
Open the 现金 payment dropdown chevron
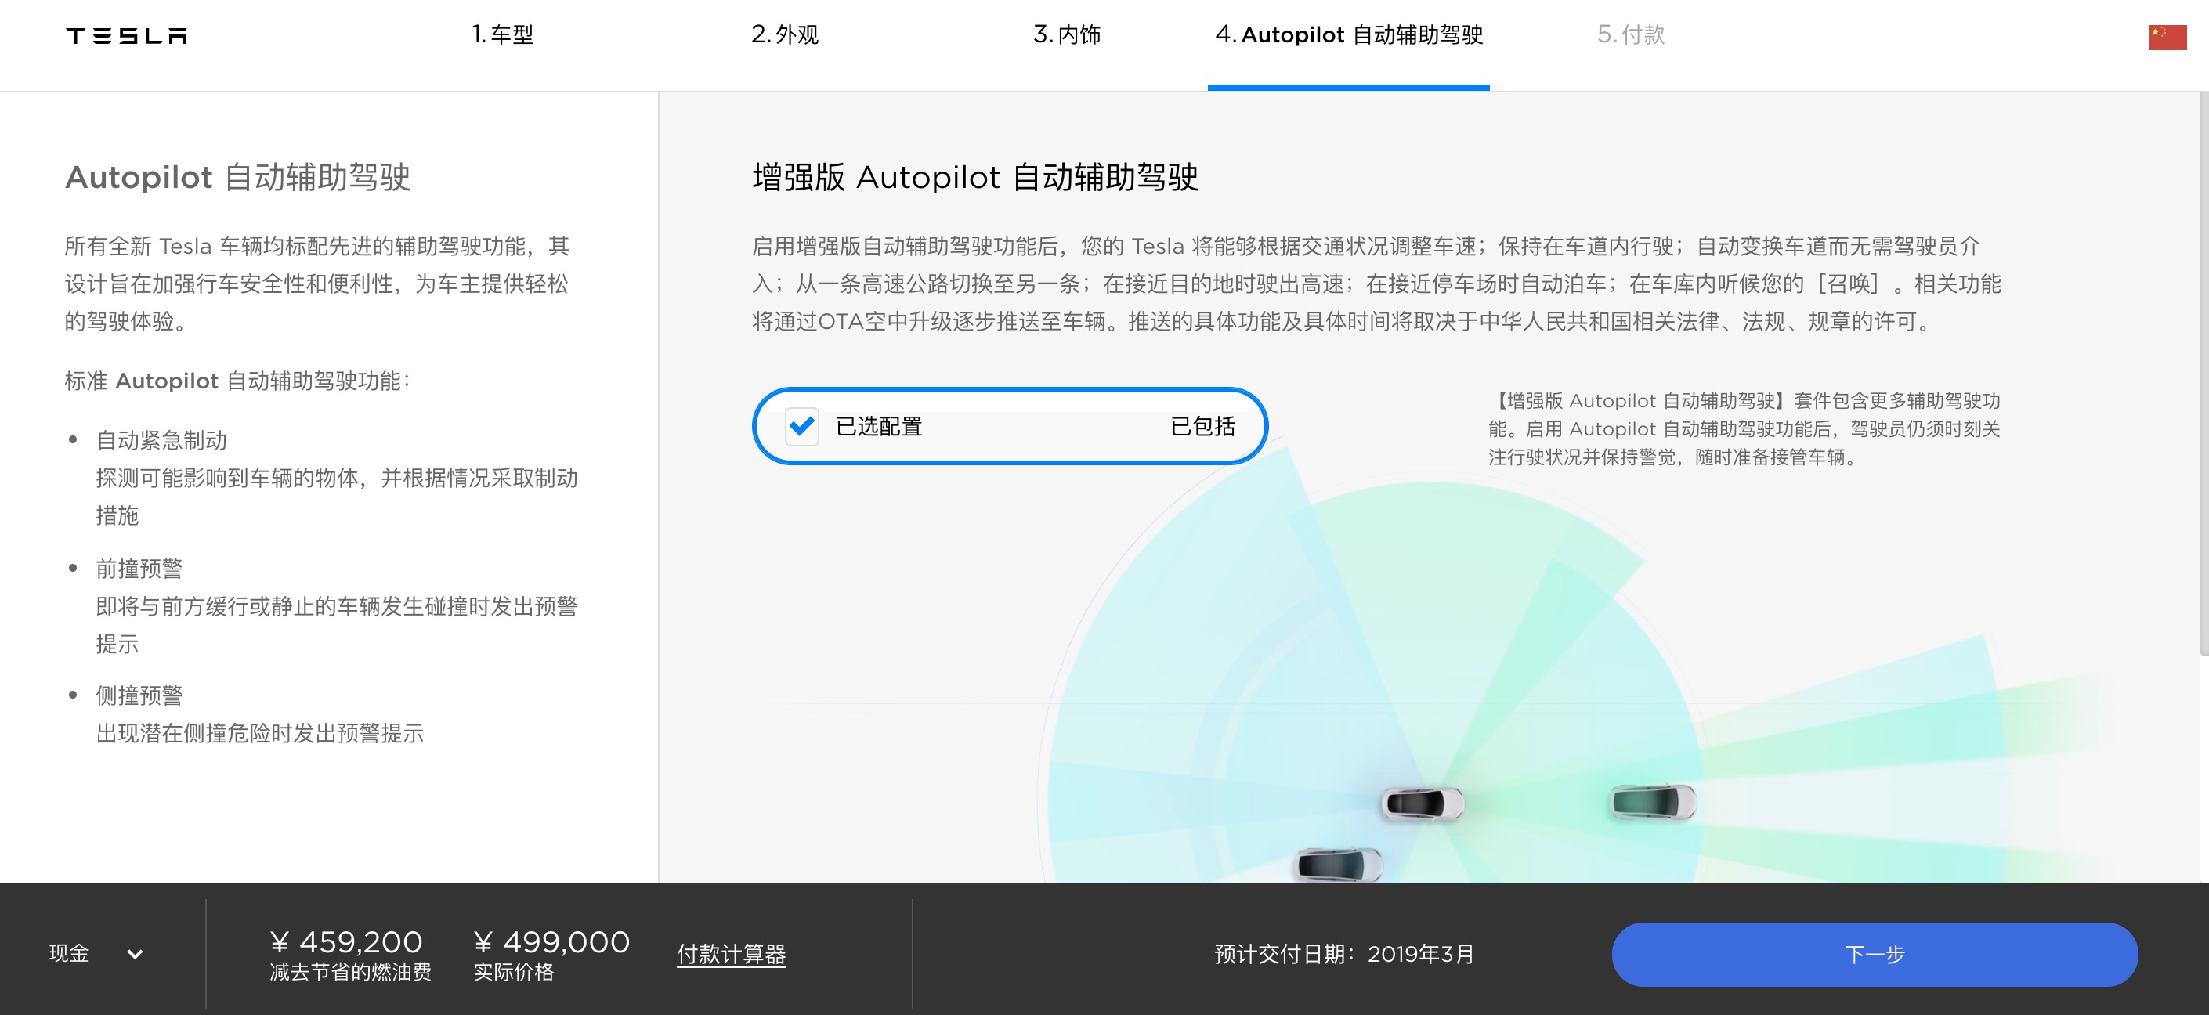(135, 953)
